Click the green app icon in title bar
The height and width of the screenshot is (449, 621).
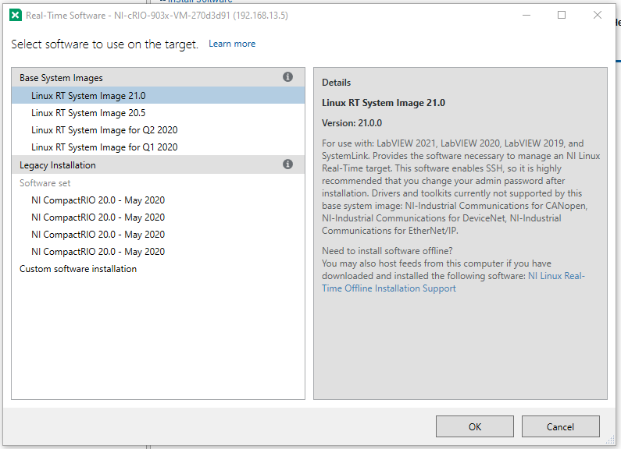click(15, 16)
